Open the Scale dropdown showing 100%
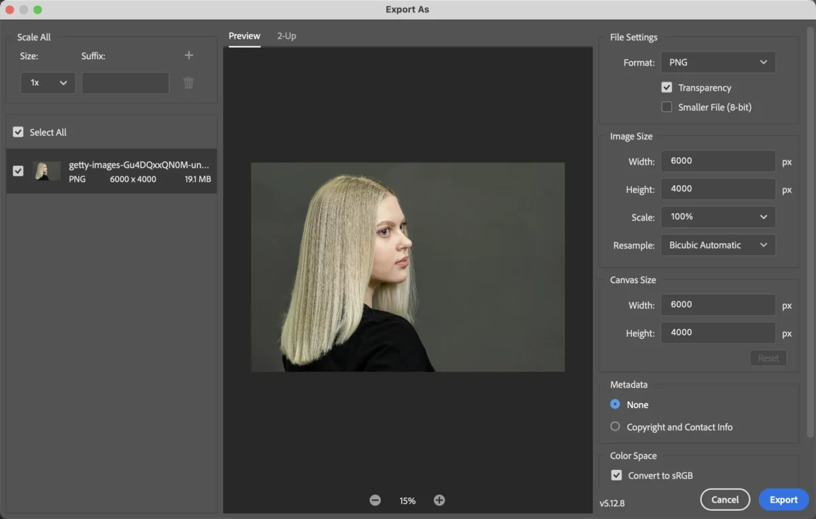 click(x=717, y=216)
